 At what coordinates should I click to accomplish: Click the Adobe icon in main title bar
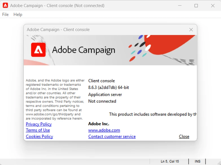pos(5,5)
